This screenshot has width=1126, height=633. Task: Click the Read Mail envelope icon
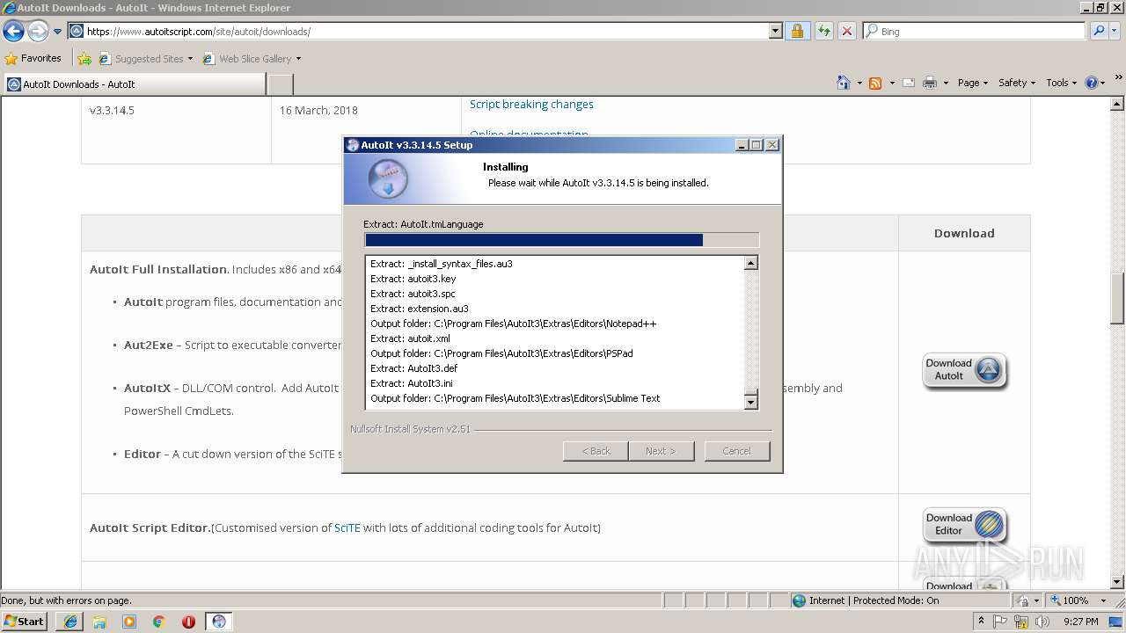coord(908,83)
